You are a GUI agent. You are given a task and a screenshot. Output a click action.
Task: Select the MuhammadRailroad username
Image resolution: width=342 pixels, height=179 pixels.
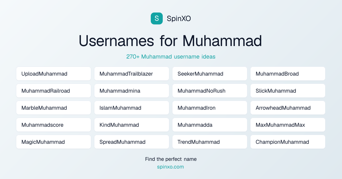54,91
